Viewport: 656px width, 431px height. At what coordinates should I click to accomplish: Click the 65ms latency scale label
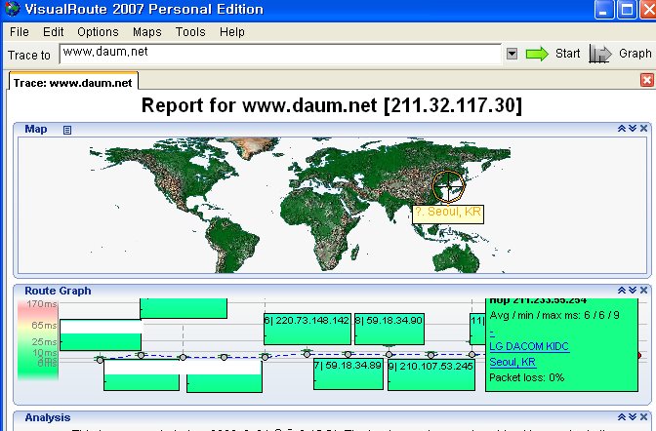tap(44, 326)
